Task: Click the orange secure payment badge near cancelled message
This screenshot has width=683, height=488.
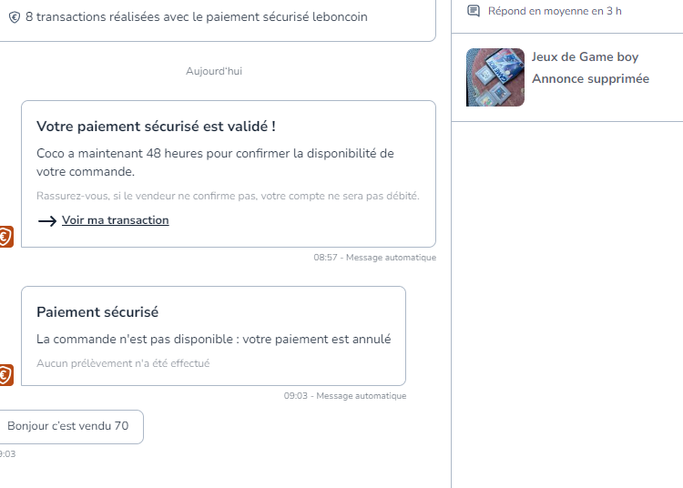Action: [5, 375]
